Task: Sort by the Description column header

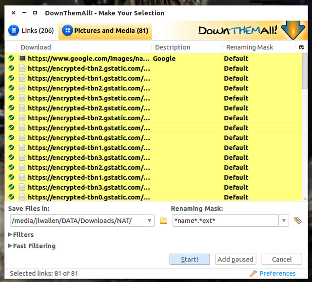Action: pos(187,47)
